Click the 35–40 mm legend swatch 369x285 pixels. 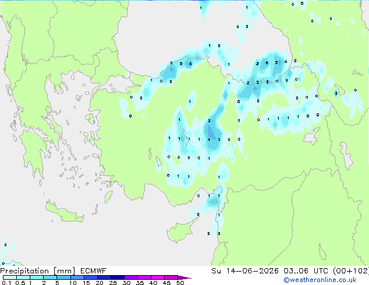pyautogui.click(x=144, y=277)
